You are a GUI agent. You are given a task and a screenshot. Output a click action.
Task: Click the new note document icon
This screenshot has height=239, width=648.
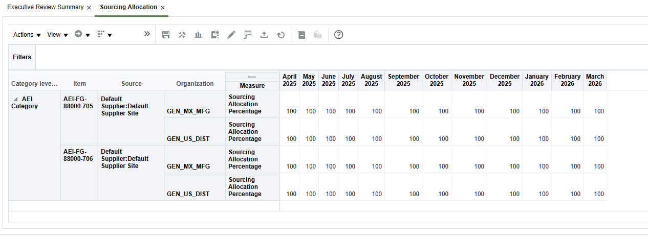tap(215, 35)
